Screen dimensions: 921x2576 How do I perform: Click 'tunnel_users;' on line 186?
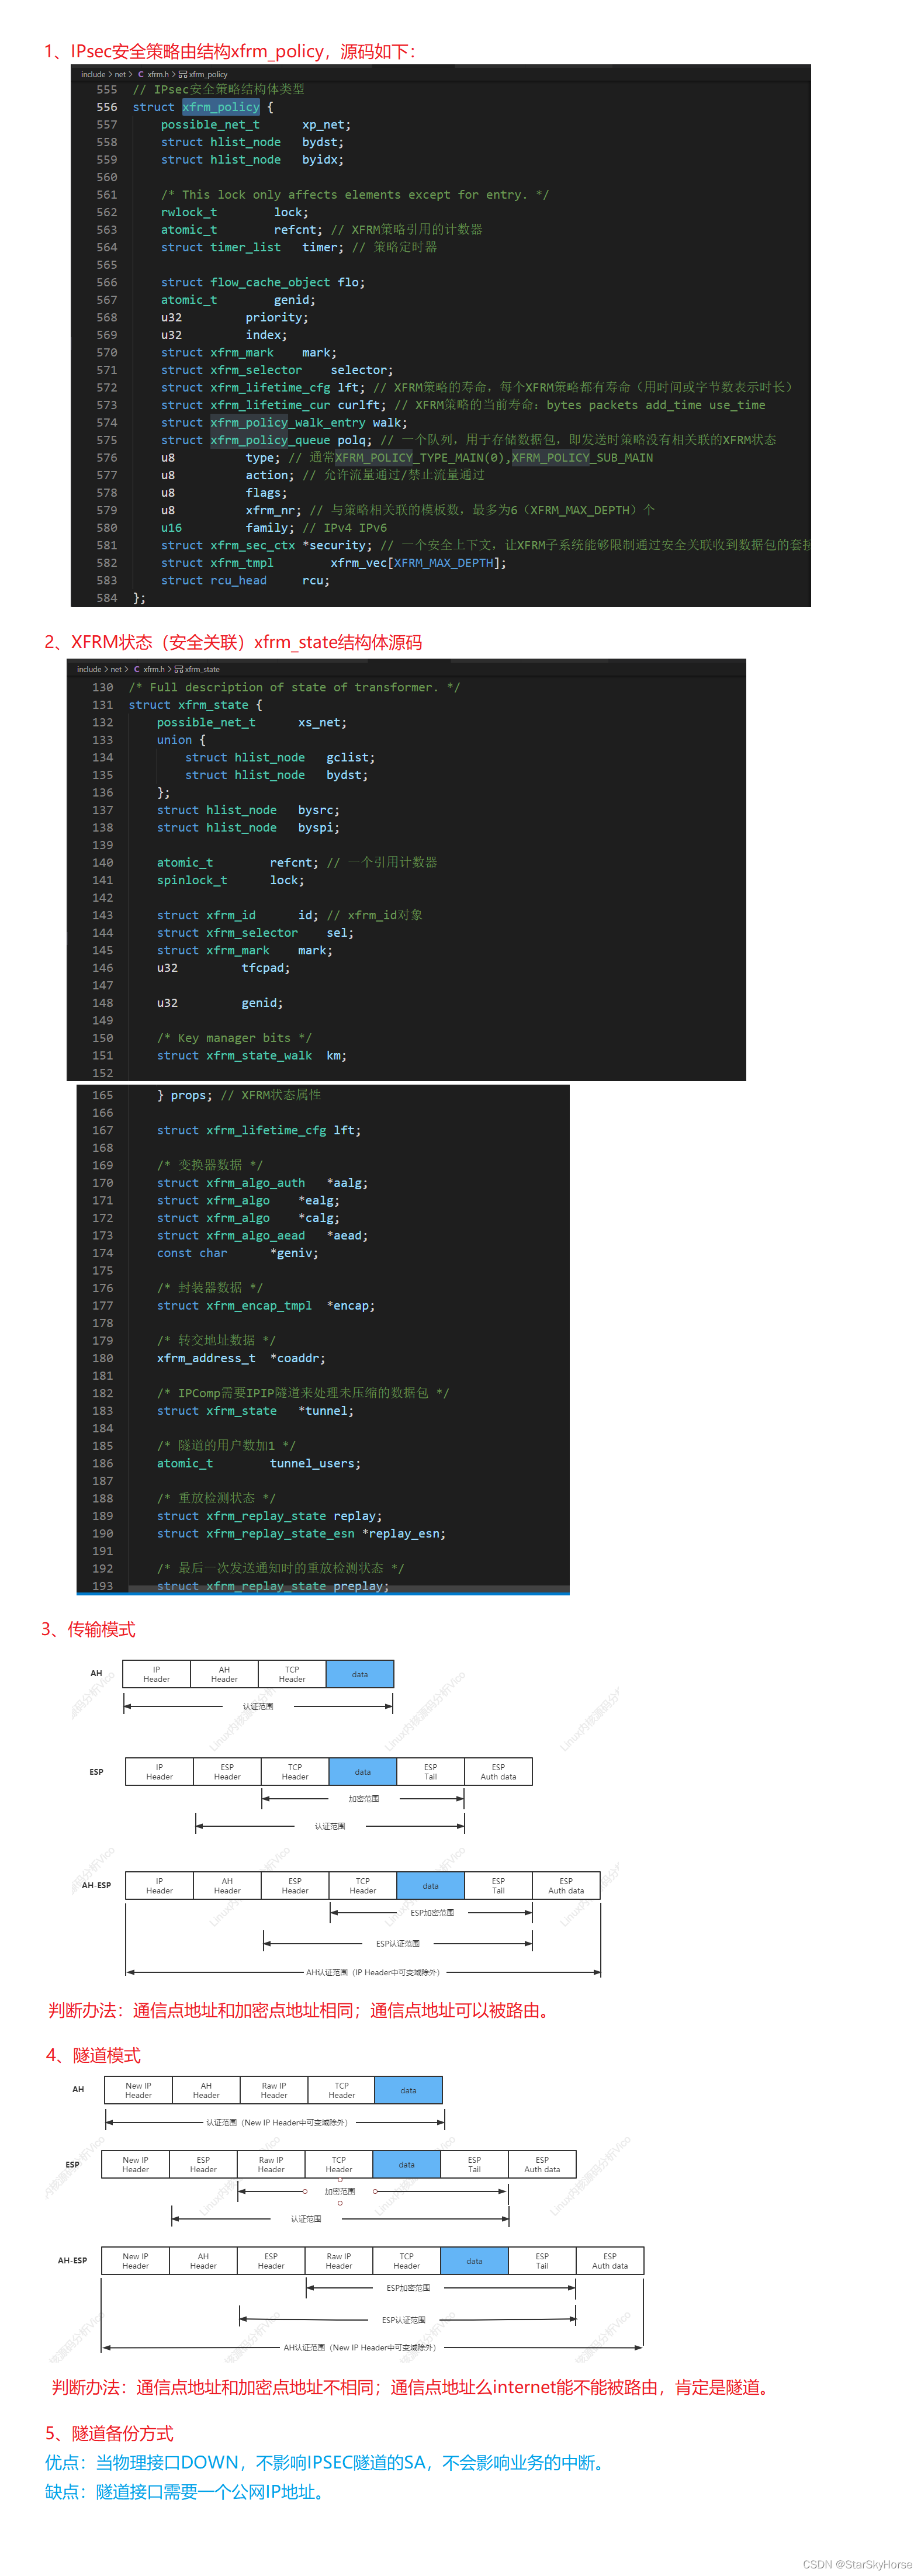[315, 1464]
